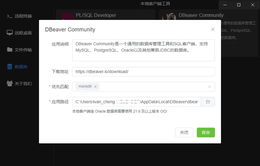The width and height of the screenshot is (260, 166).
Task: Click the 本地客户端工具 title text
Action: pos(155,4)
